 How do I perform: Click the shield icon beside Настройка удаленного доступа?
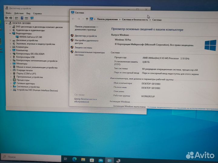pyautogui.click(x=72, y=40)
